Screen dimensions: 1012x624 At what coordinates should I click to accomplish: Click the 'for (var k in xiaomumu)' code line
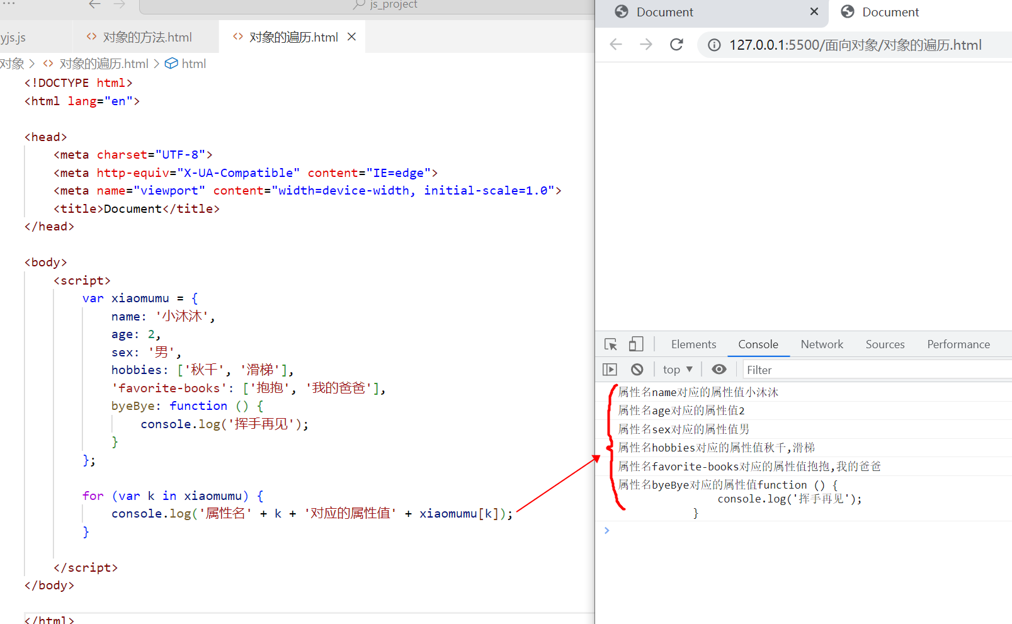tap(173, 496)
